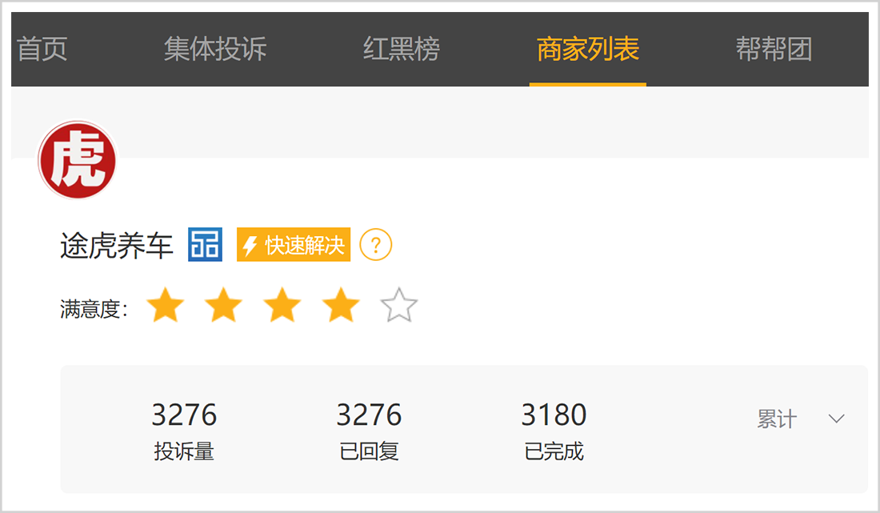Click the empty fifth satisfaction star
880x513 pixels.
pos(399,306)
